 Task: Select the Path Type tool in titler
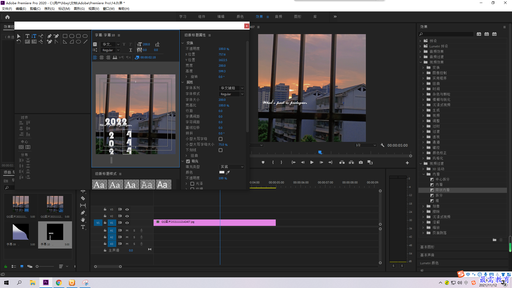coord(41,36)
